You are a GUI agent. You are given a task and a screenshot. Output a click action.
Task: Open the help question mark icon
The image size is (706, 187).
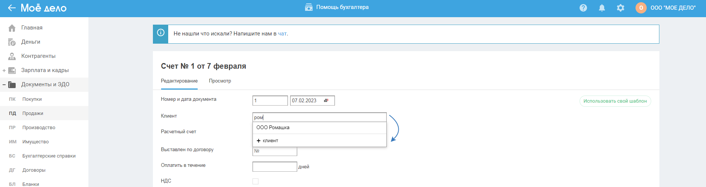pos(583,8)
